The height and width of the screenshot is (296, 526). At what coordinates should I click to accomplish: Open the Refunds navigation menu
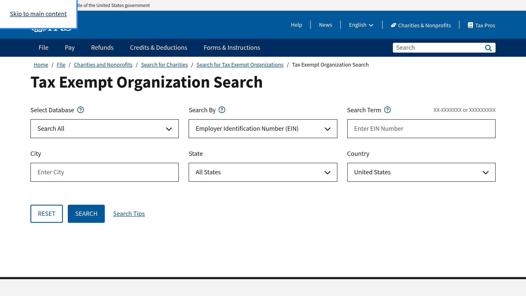coord(102,48)
